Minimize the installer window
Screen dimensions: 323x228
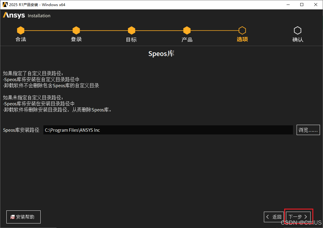point(288,5)
